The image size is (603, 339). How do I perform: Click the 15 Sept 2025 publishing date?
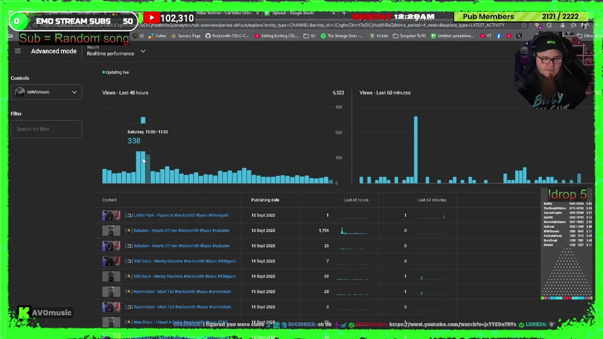point(263,215)
